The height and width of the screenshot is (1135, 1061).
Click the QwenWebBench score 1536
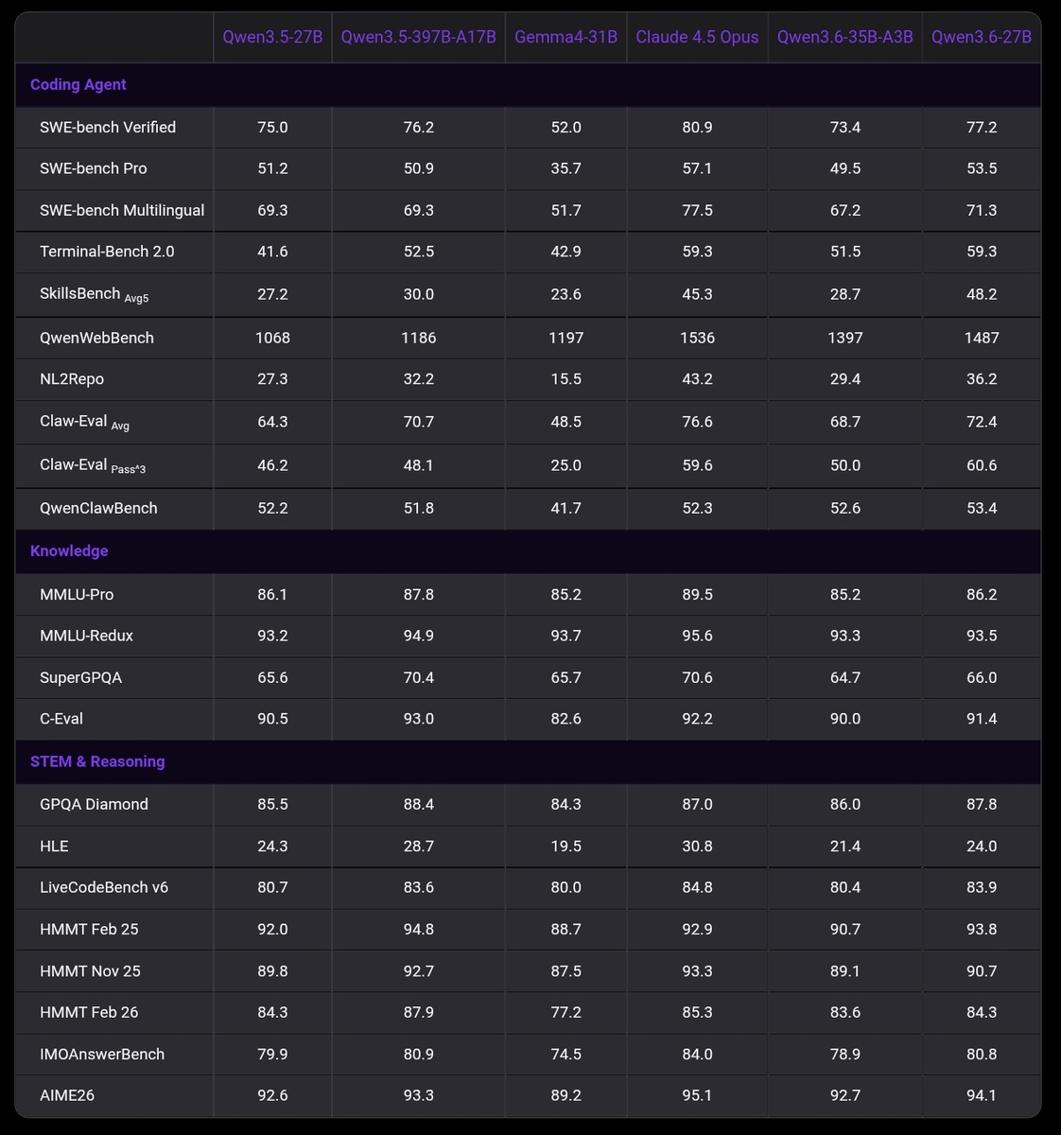[697, 338]
